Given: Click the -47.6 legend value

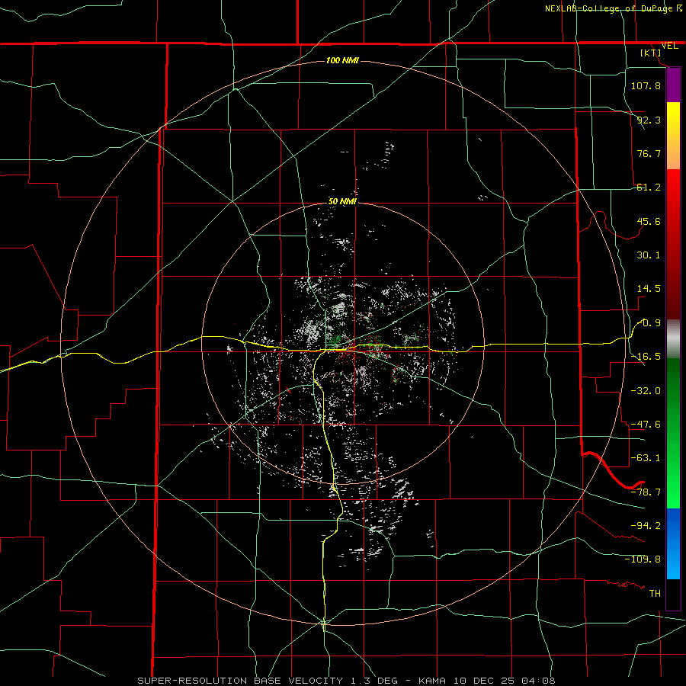Looking at the screenshot, I should (646, 425).
